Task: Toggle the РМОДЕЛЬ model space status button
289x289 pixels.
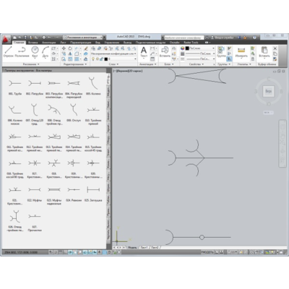Action: 207,252
